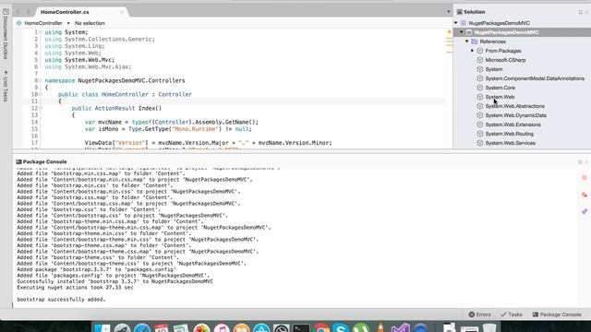Image resolution: width=591 pixels, height=332 pixels.
Task: Toggle the Solution pad auto-hide button
Action: [x=581, y=12]
